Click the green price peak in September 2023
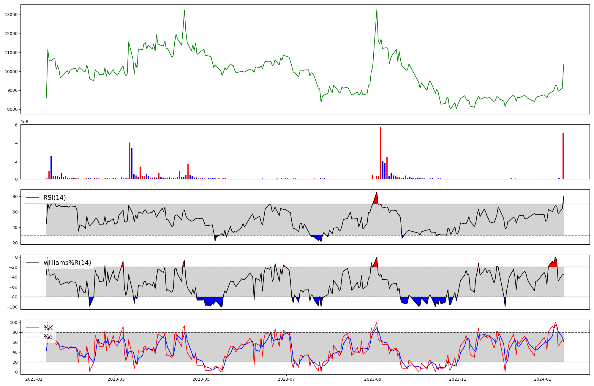This screenshot has width=594, height=386. [x=377, y=10]
